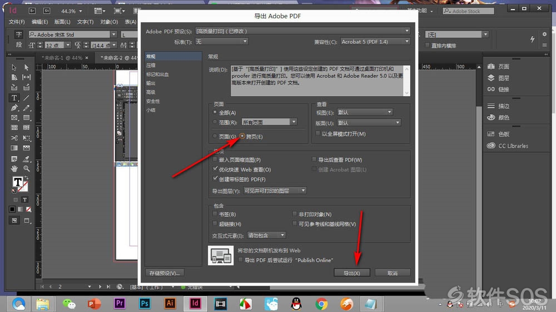Viewport: 556px width, 312px height.
Task: Open the 文件(F) menu
Action: tap(17, 22)
